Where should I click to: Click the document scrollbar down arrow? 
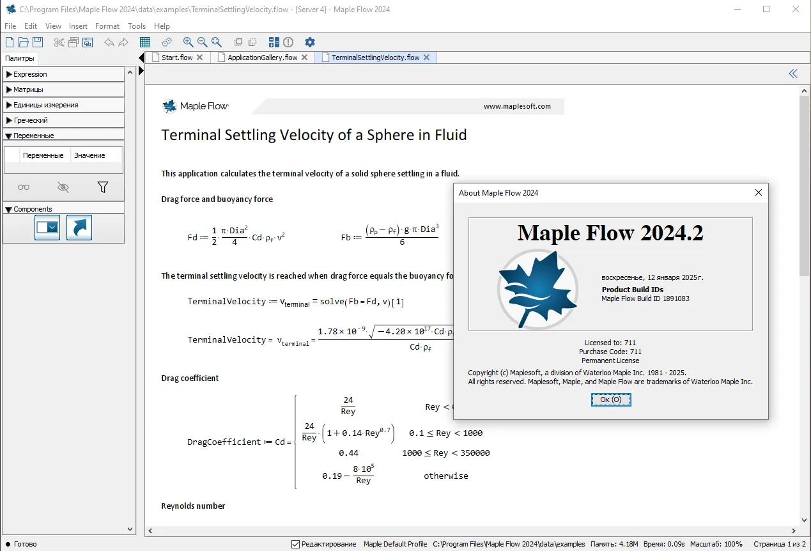805,520
